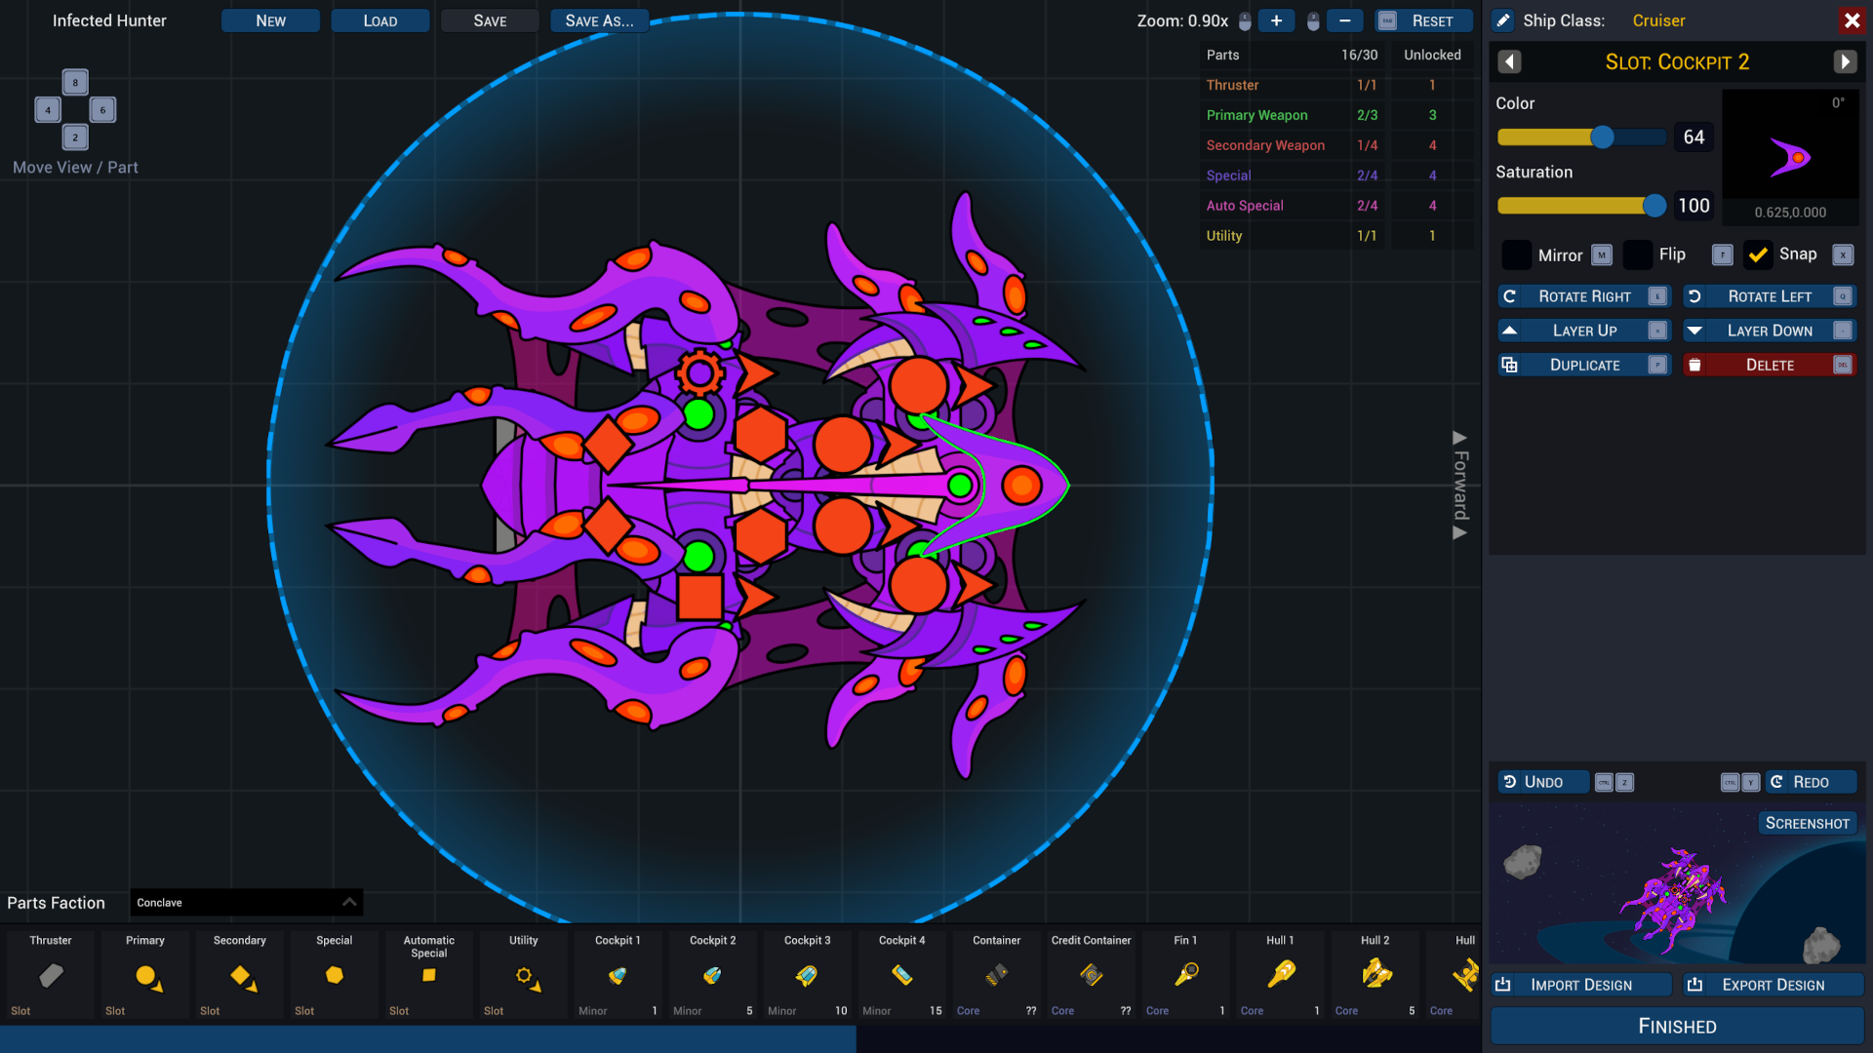
Task: Click the zoom in plus button
Action: (1276, 20)
